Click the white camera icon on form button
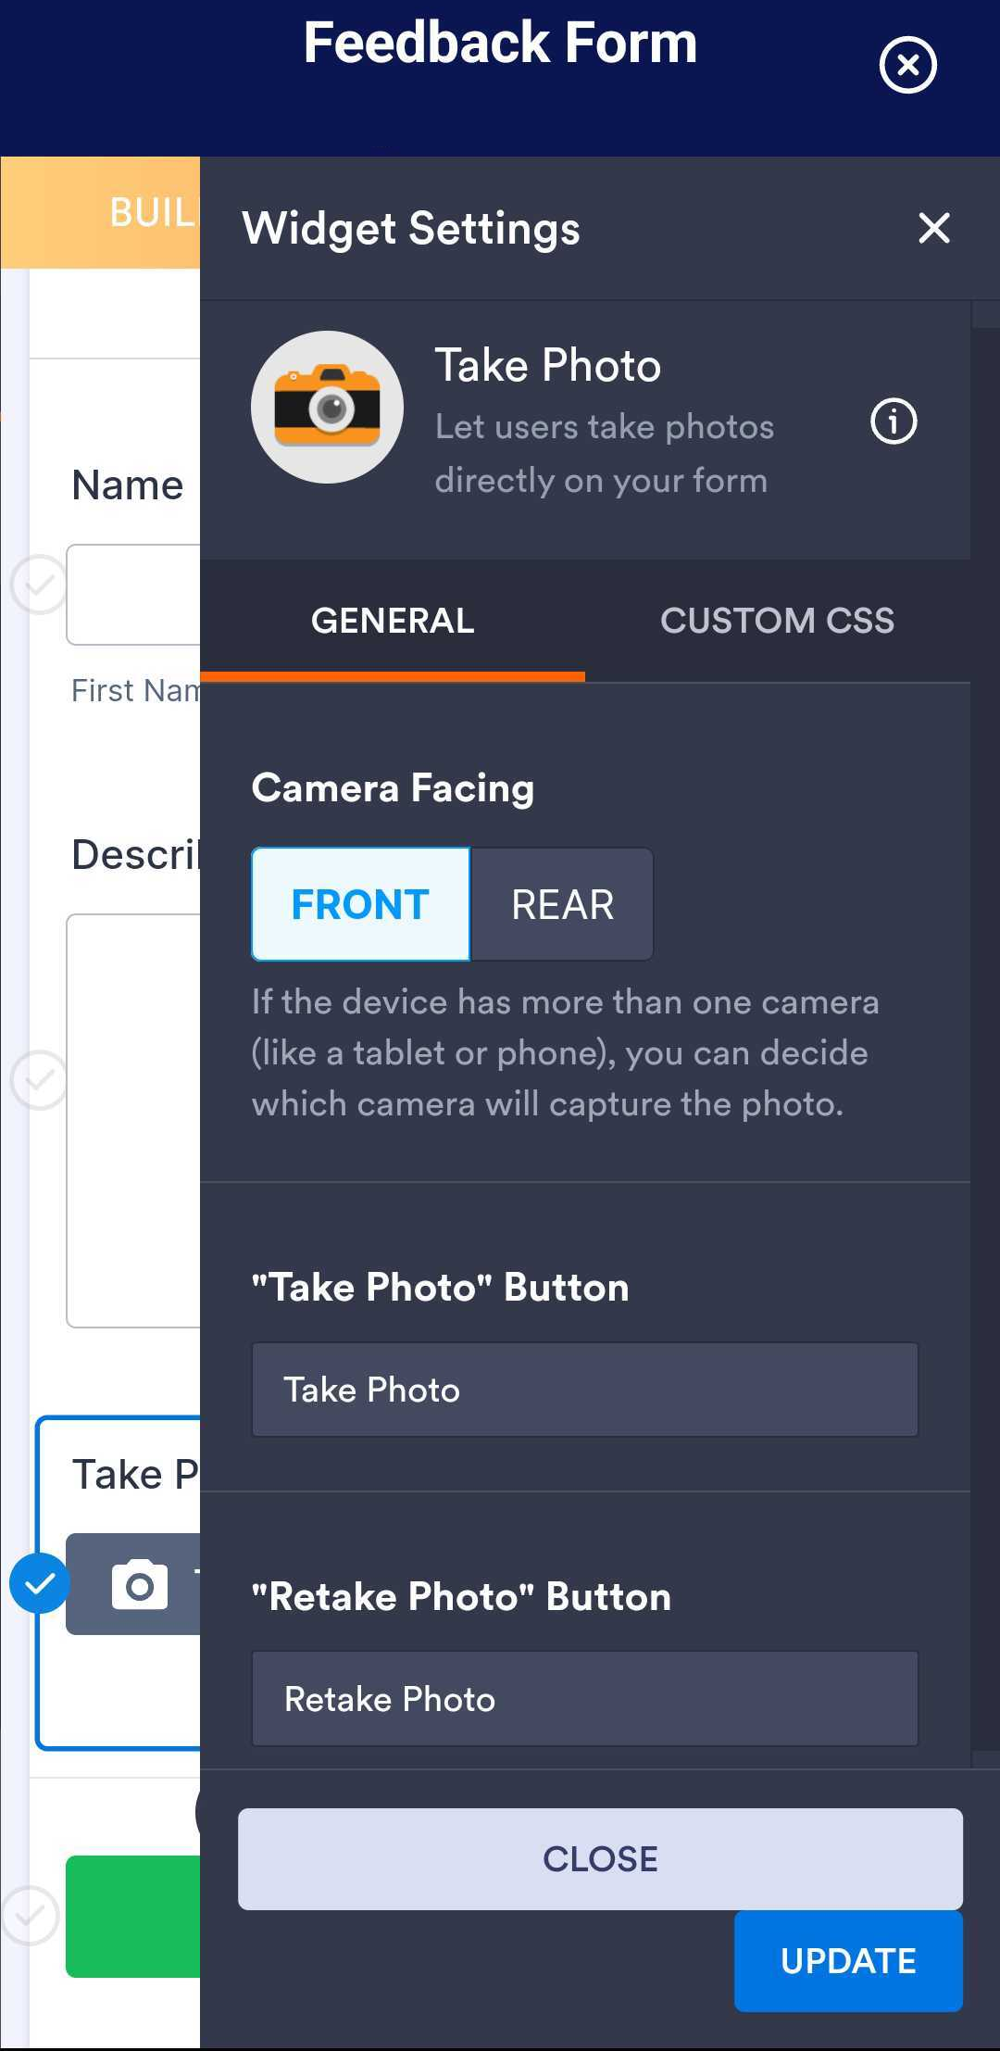 pos(140,1585)
